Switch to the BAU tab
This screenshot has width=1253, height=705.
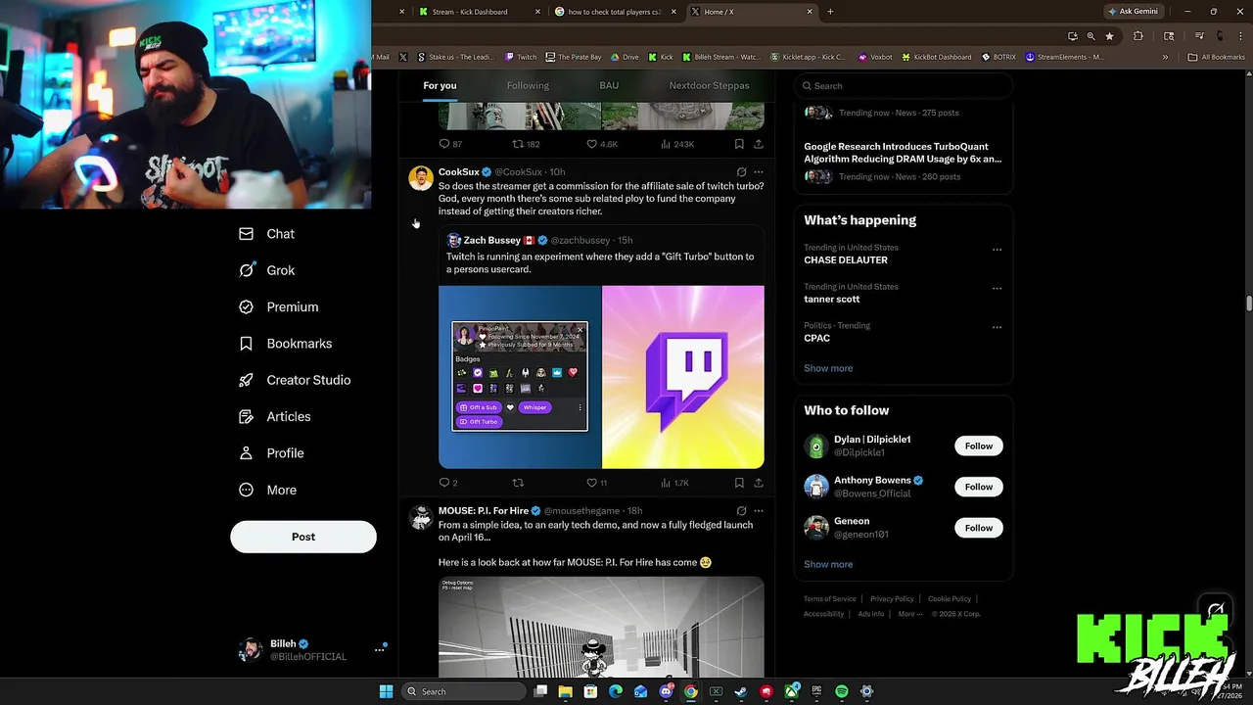[x=609, y=85]
